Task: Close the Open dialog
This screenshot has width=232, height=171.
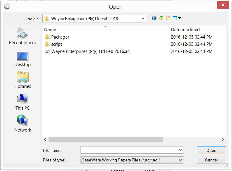Action: tap(223, 5)
